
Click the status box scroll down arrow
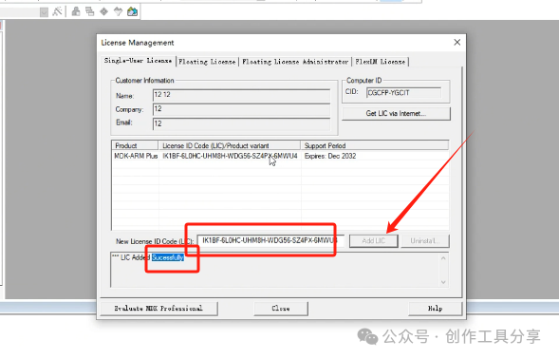point(443,282)
